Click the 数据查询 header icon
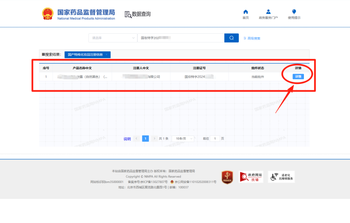Image resolution: width=350 pixels, height=223 pixels. [128, 15]
